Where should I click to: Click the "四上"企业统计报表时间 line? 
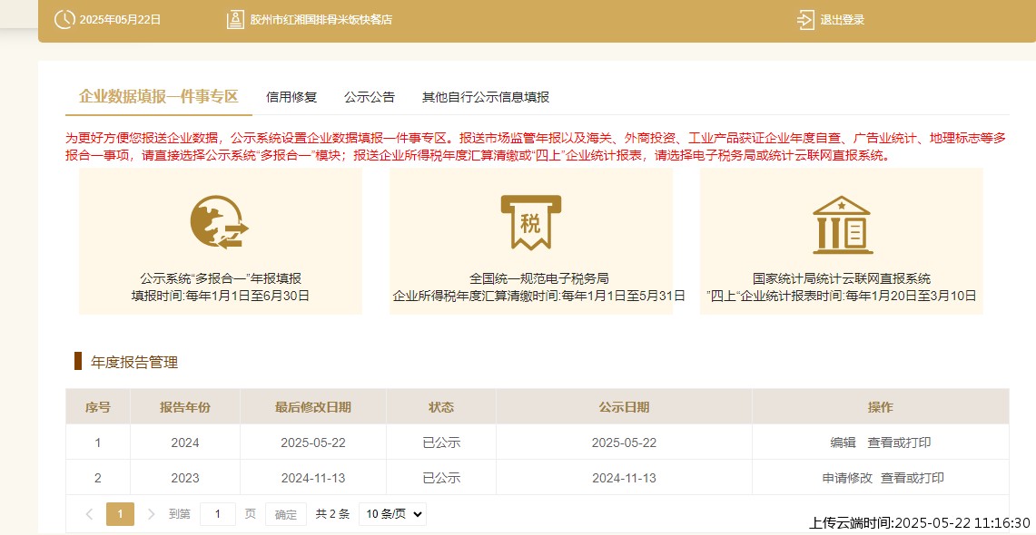coord(842,296)
